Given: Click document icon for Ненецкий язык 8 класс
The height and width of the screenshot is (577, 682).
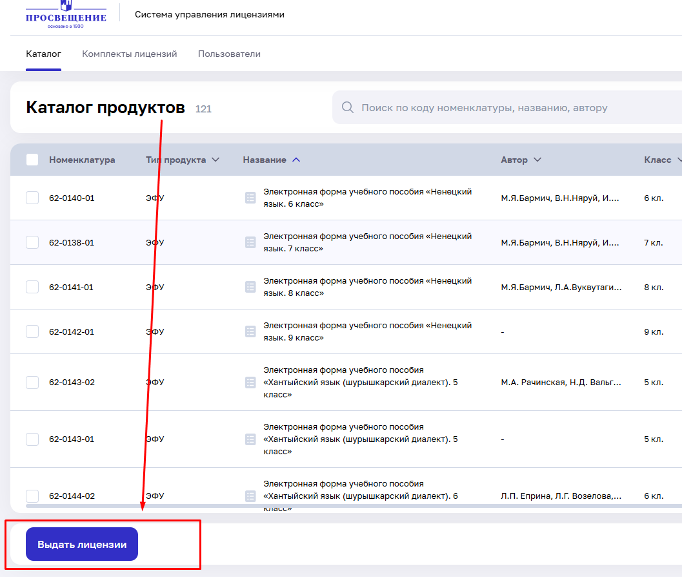Looking at the screenshot, I should point(251,287).
